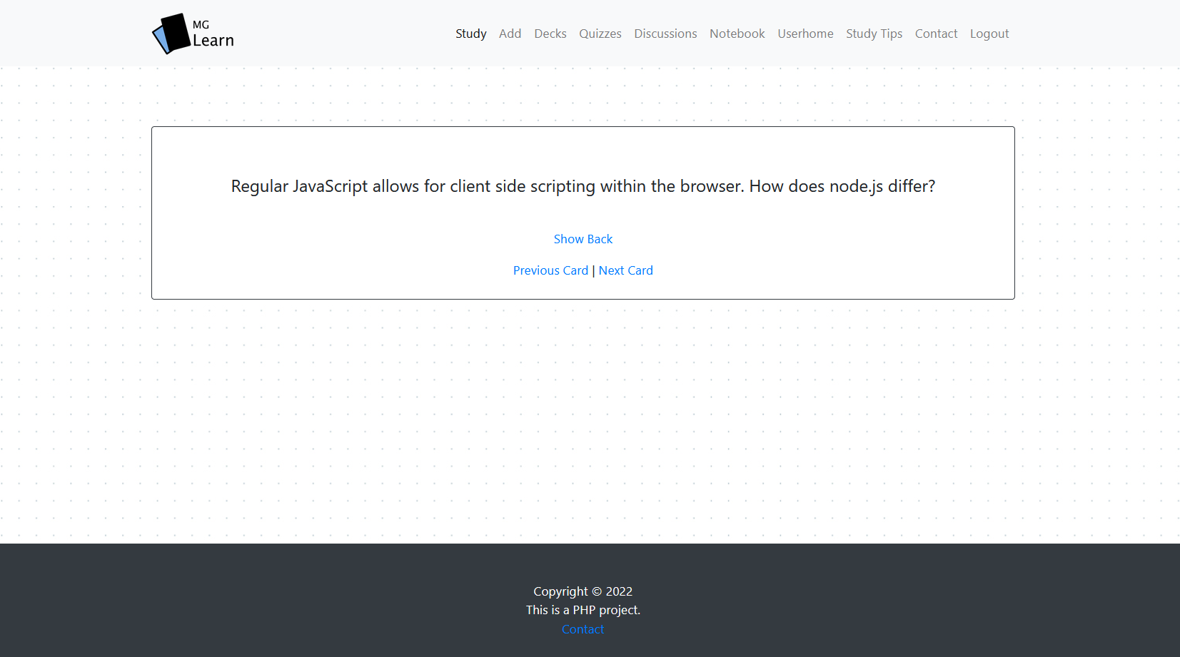Visit the Userhome page
This screenshot has width=1180, height=657.
[x=805, y=34]
